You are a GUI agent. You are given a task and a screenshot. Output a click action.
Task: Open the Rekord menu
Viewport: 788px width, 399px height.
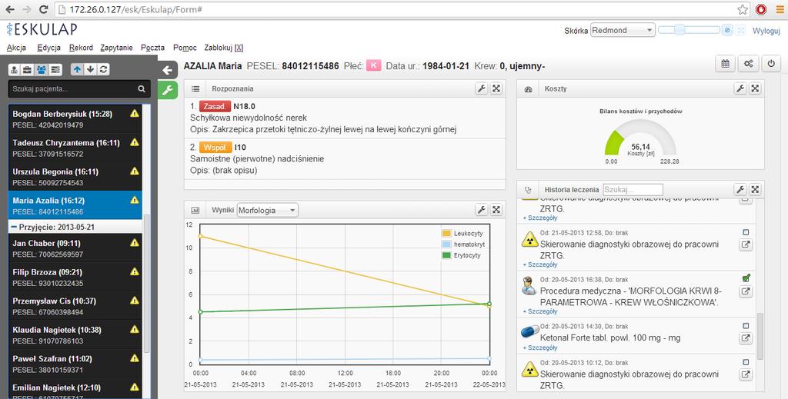pyautogui.click(x=81, y=48)
